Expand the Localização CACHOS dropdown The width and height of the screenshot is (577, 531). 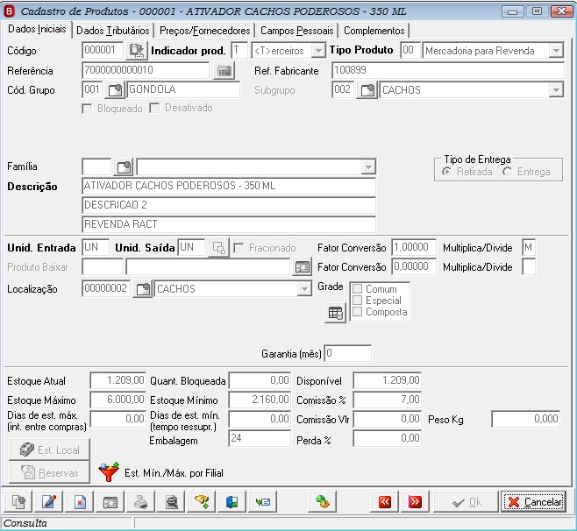(x=304, y=289)
